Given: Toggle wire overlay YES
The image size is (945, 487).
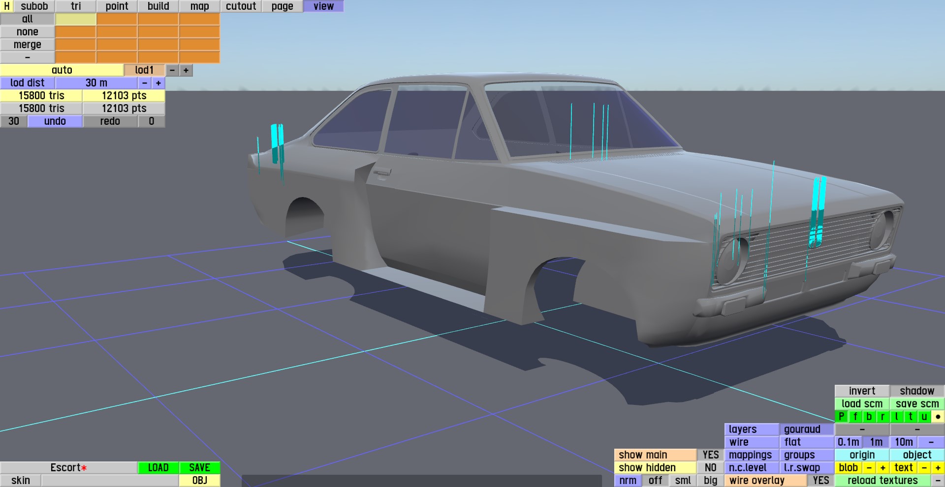Looking at the screenshot, I should coord(821,481).
